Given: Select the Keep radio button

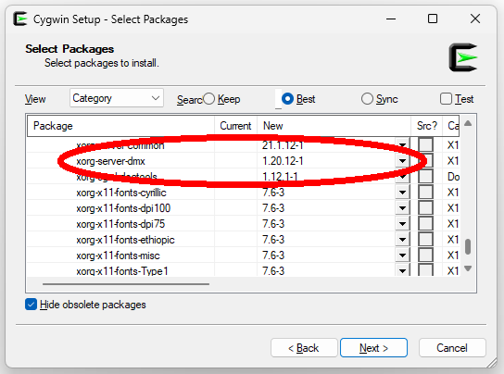Looking at the screenshot, I should point(209,99).
